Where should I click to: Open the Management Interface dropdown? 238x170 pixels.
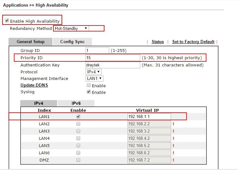click(94, 78)
